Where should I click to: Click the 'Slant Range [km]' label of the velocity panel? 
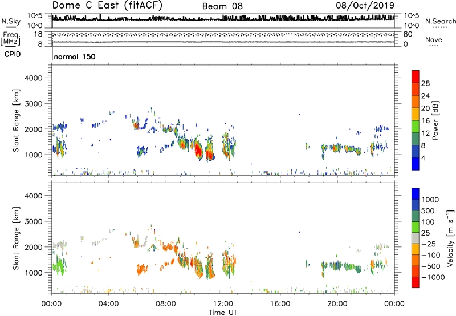pos(16,238)
